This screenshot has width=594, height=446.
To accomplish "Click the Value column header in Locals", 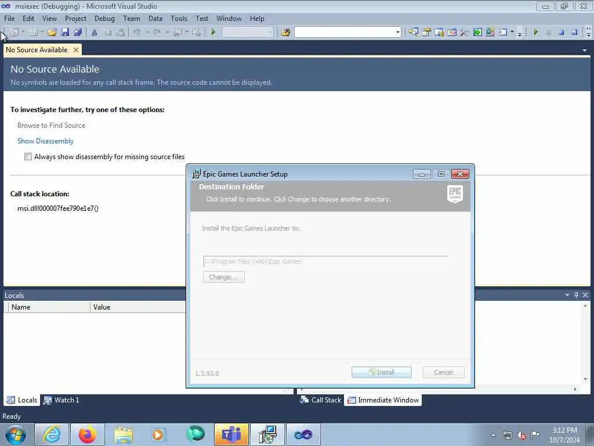I will tap(138, 307).
